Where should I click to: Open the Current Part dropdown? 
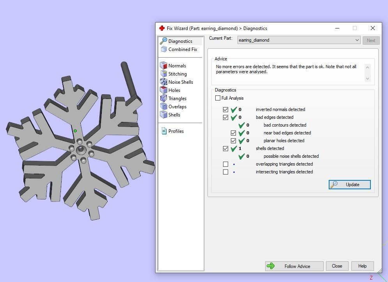pos(299,40)
